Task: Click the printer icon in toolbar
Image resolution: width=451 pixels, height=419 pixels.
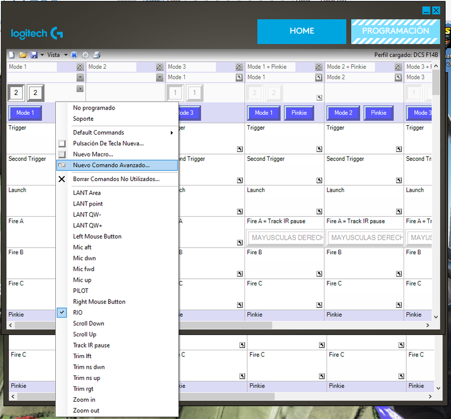Action: (x=97, y=55)
